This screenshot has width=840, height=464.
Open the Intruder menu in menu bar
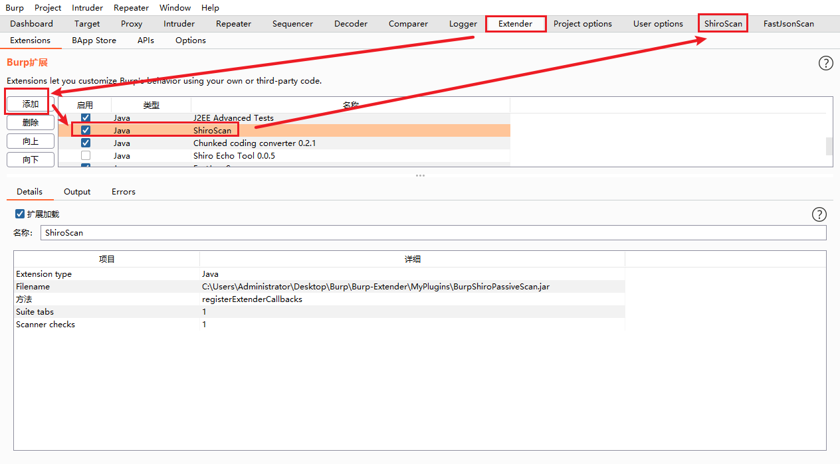point(88,8)
